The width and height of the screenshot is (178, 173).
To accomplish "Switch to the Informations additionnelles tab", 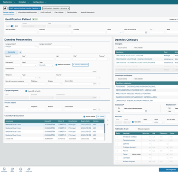I will tap(28, 12).
